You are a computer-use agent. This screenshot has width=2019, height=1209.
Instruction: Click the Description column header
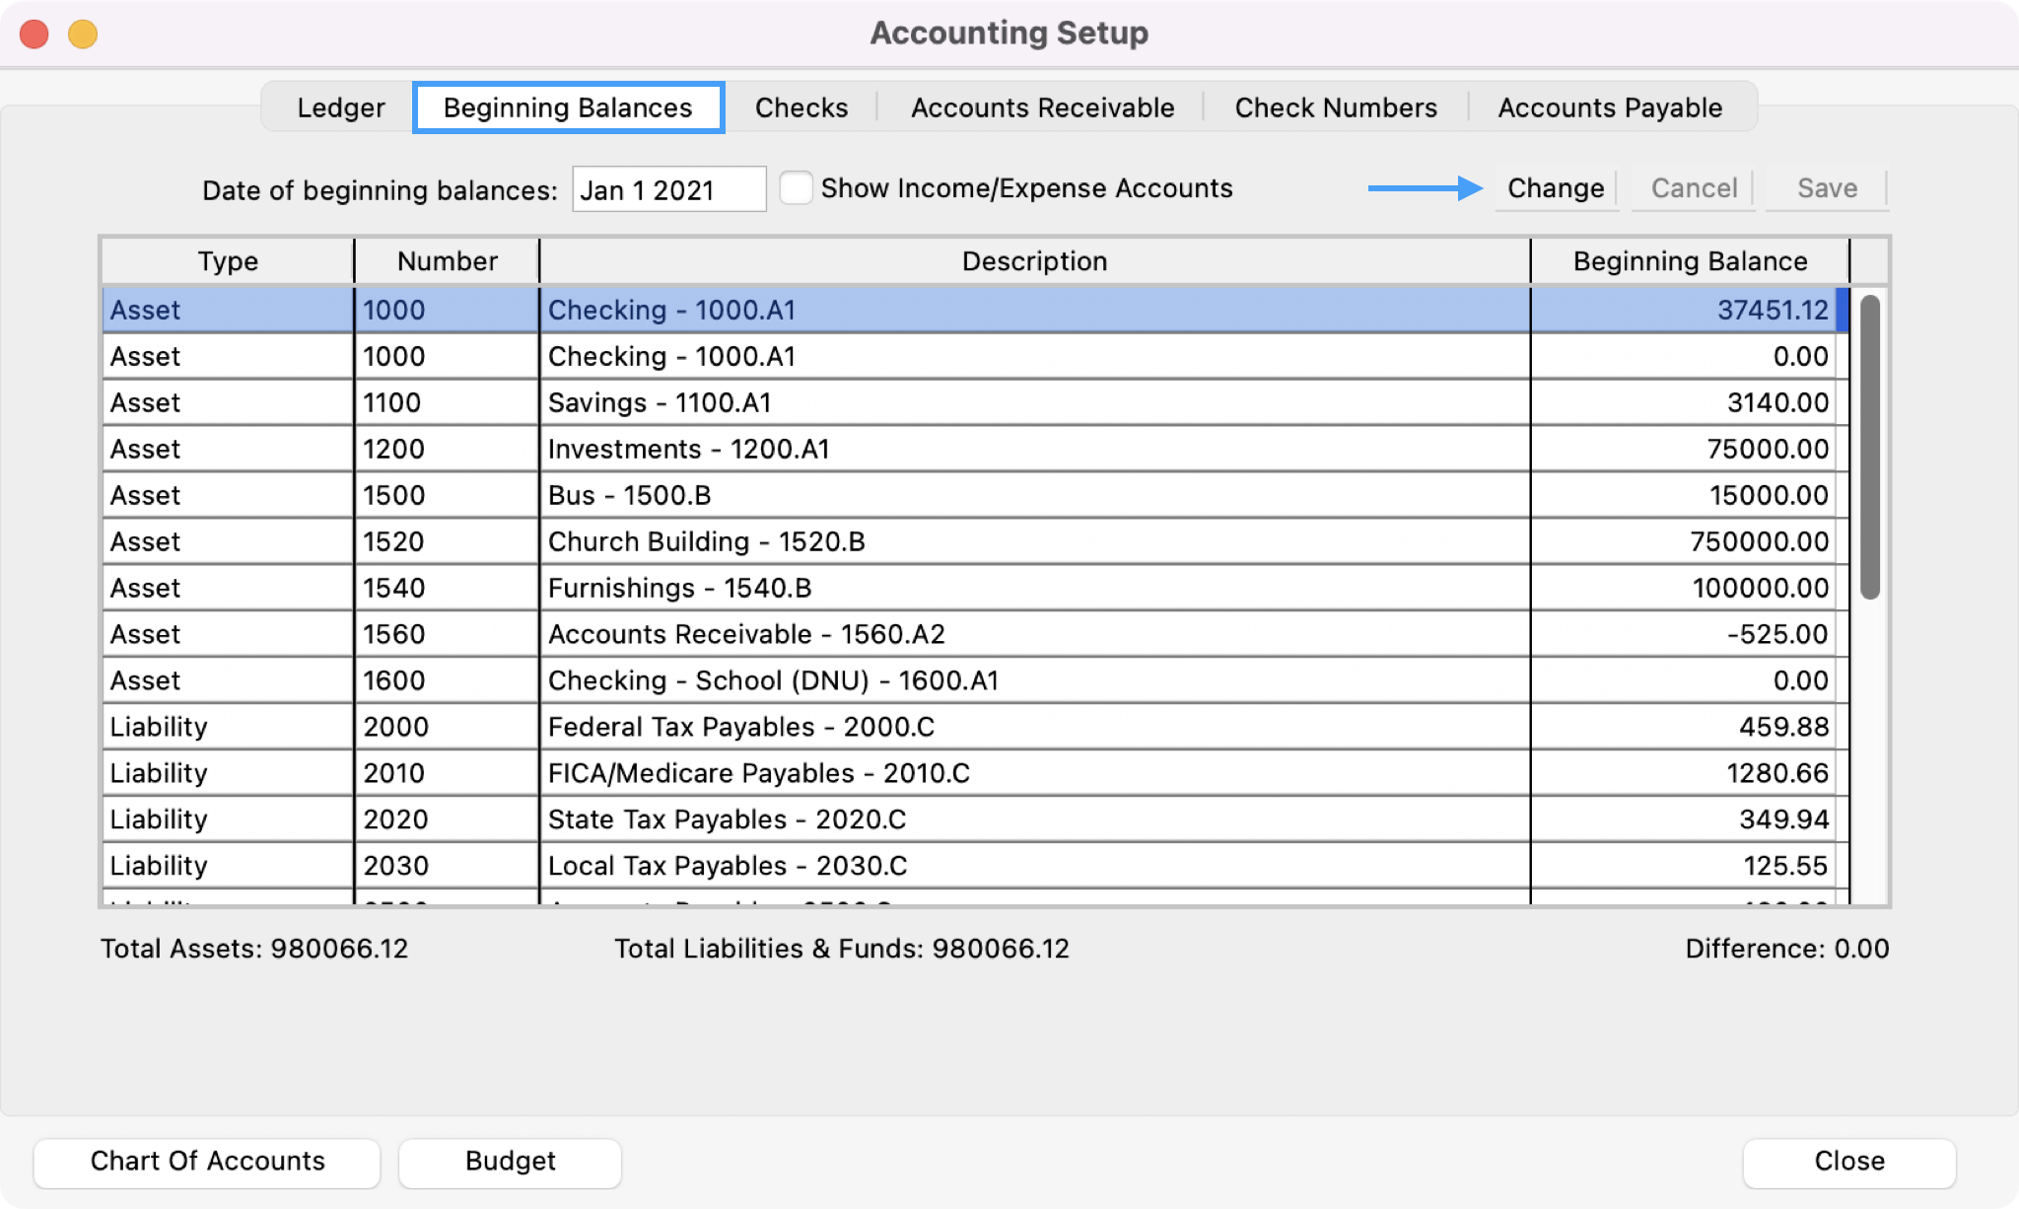1034,261
